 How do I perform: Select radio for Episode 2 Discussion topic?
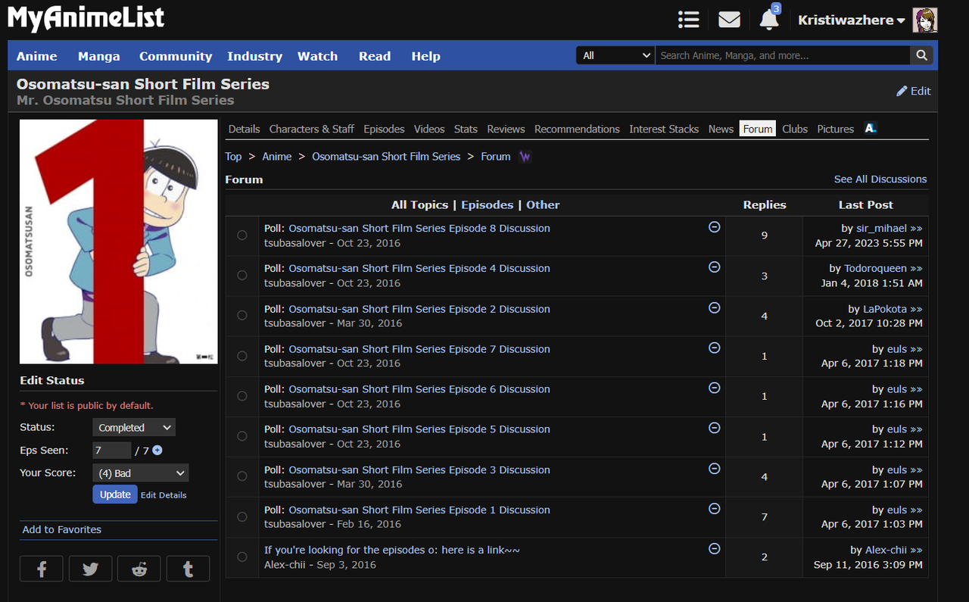point(242,316)
